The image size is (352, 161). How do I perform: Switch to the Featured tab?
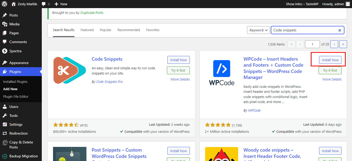click(x=87, y=30)
